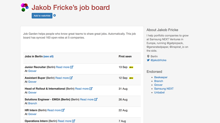The height and width of the screenshot is (123, 220).
Task: Click external link icon for Assistant Buyer
Action: (71, 78)
